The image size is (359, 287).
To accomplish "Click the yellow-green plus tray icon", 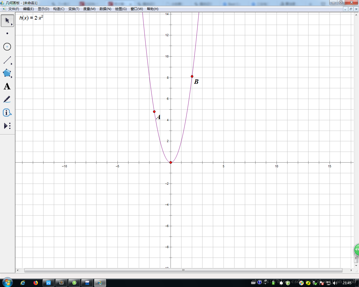I will click(x=308, y=283).
